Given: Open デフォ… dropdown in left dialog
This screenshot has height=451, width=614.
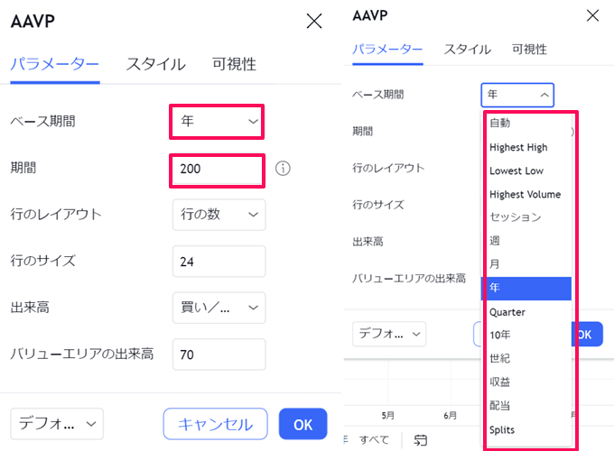Looking at the screenshot, I should (x=57, y=424).
